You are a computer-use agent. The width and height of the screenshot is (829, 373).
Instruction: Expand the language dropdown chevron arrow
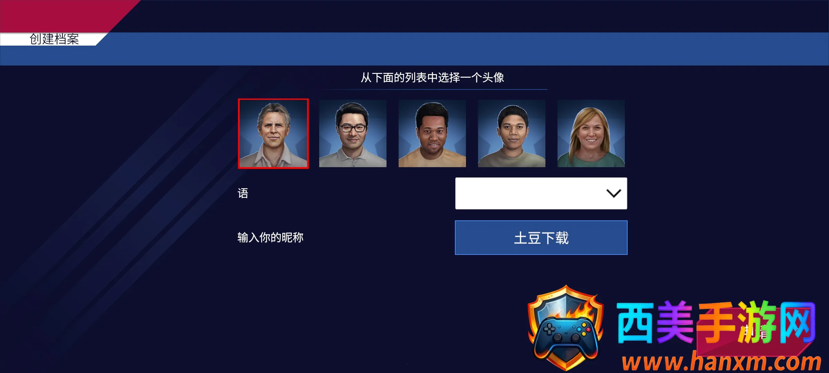[x=614, y=193]
